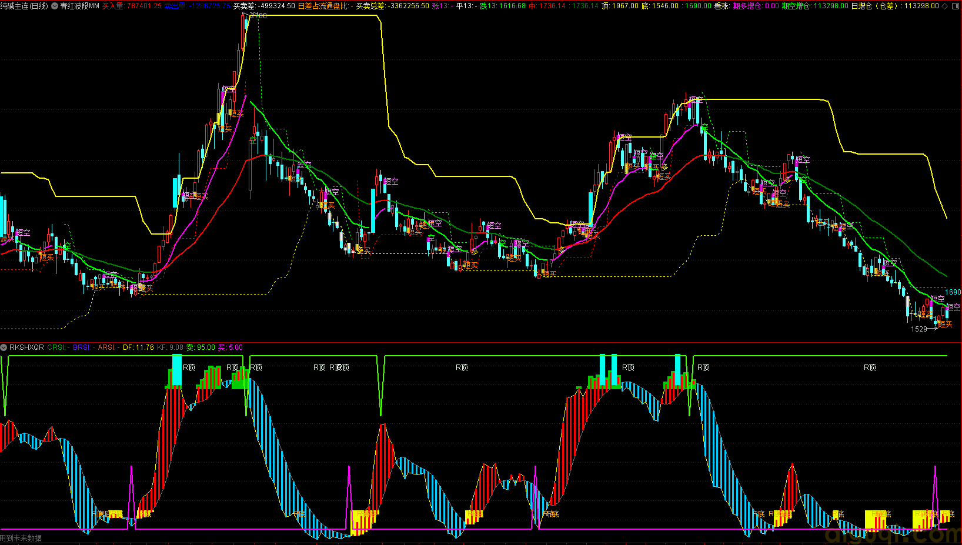Click the 买卖总差 -3362256.50 value
The height and width of the screenshot is (545, 962).
[x=392, y=6]
